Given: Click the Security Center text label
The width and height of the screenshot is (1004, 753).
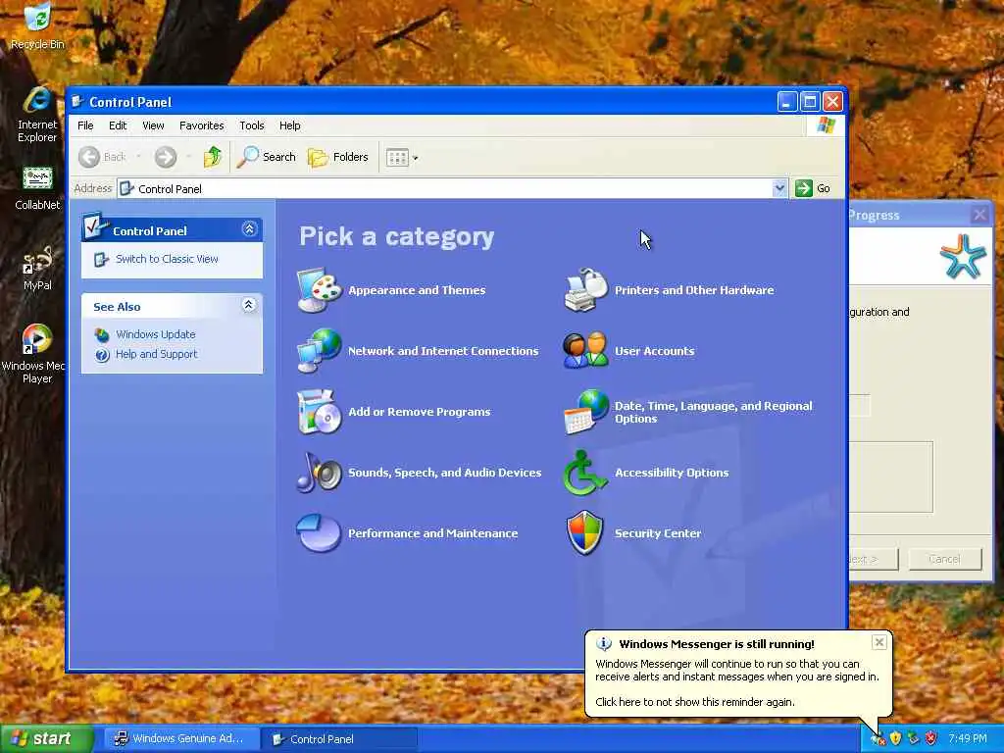Looking at the screenshot, I should pyautogui.click(x=658, y=533).
